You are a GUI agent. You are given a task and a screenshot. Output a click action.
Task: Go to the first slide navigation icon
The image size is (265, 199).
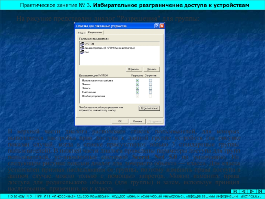(235, 191)
